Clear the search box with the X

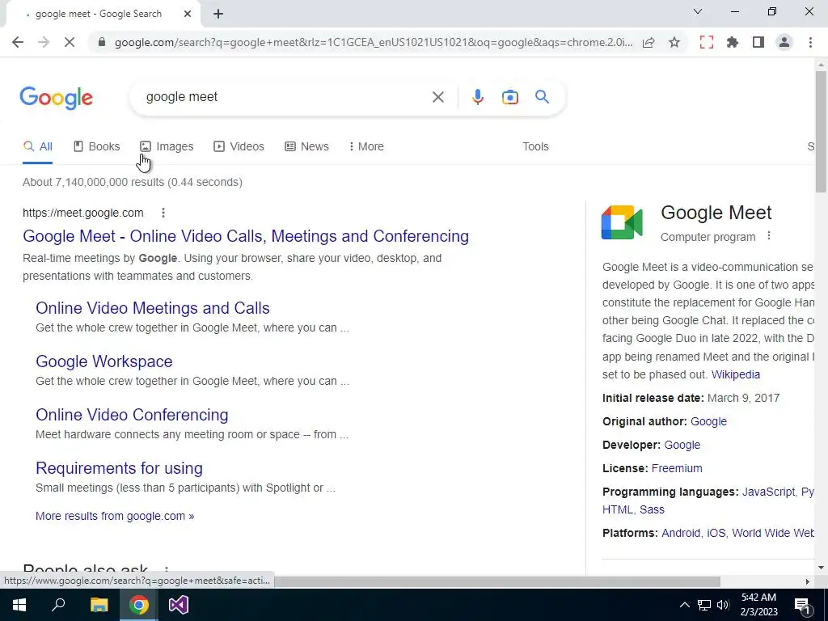click(437, 97)
